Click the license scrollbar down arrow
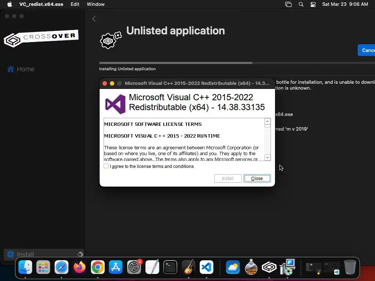 [x=267, y=157]
